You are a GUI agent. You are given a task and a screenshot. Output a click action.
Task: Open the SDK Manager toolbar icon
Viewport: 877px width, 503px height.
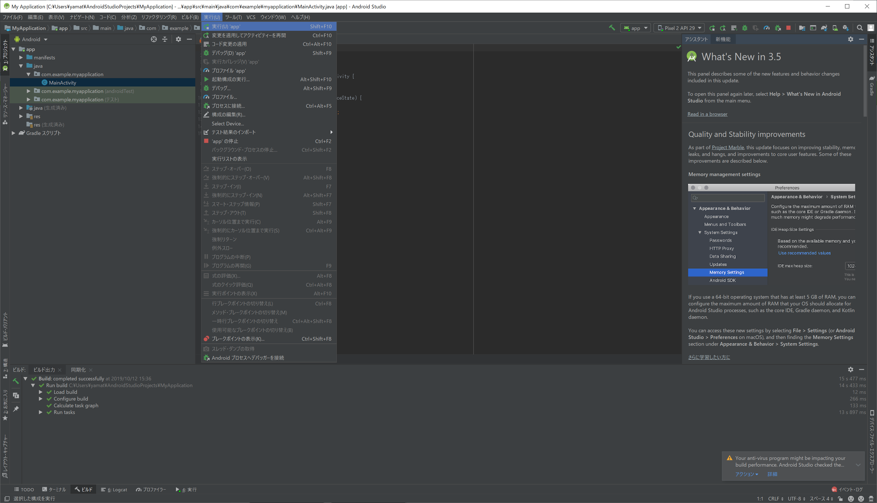[x=846, y=28]
